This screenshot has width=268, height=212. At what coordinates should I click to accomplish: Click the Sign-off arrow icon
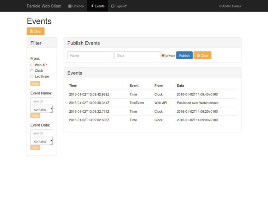[113, 6]
